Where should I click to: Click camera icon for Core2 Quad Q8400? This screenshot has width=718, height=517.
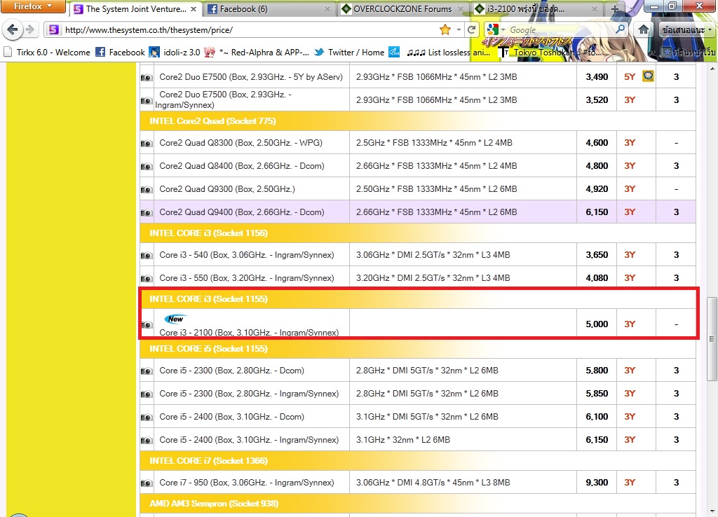pos(146,167)
